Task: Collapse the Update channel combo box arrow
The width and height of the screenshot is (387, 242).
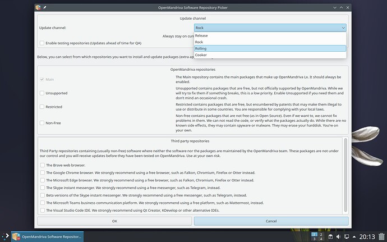Action: [343, 28]
